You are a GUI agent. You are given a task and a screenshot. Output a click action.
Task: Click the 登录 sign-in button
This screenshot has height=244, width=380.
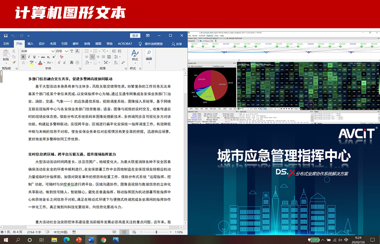[x=135, y=36]
